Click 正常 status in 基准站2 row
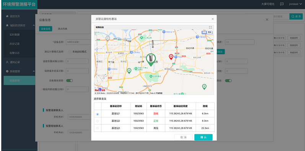305x151 pixels. (x=156, y=121)
